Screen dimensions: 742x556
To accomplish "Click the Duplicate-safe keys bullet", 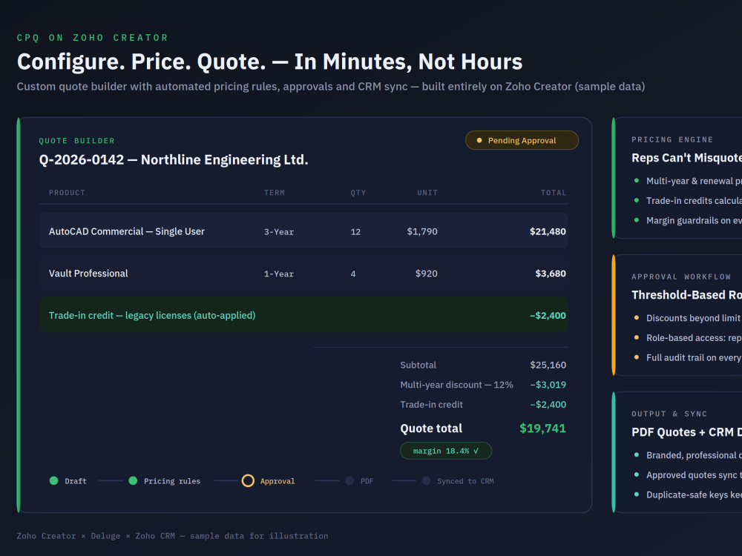I will 694,495.
